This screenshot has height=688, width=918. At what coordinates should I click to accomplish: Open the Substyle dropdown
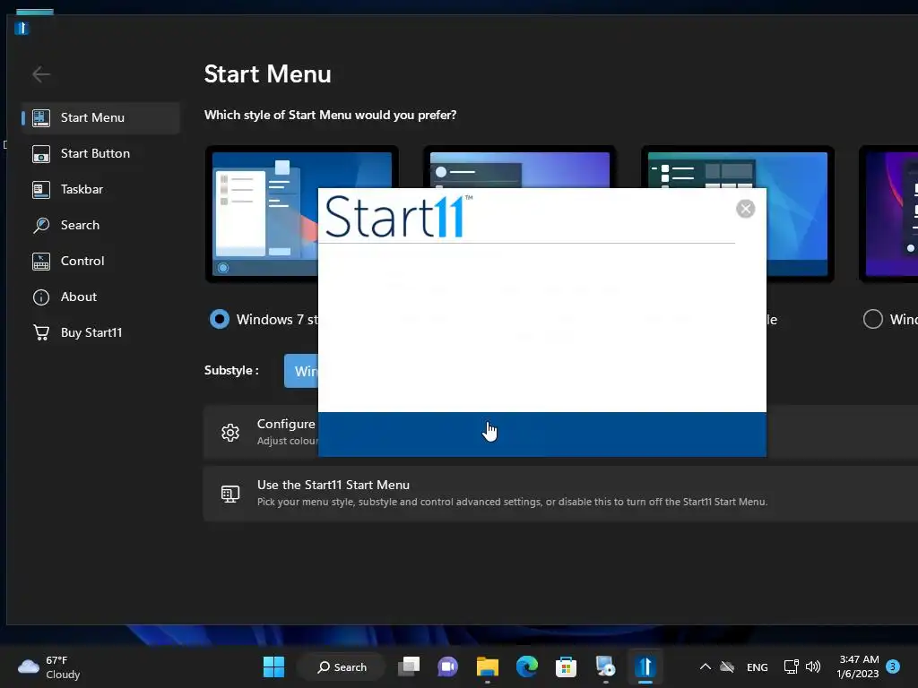tap(301, 371)
